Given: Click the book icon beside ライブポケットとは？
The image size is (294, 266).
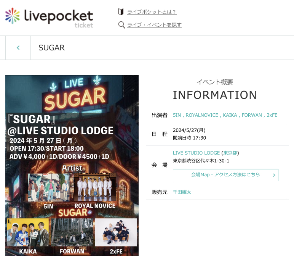Looking at the screenshot, I should coord(121,12).
